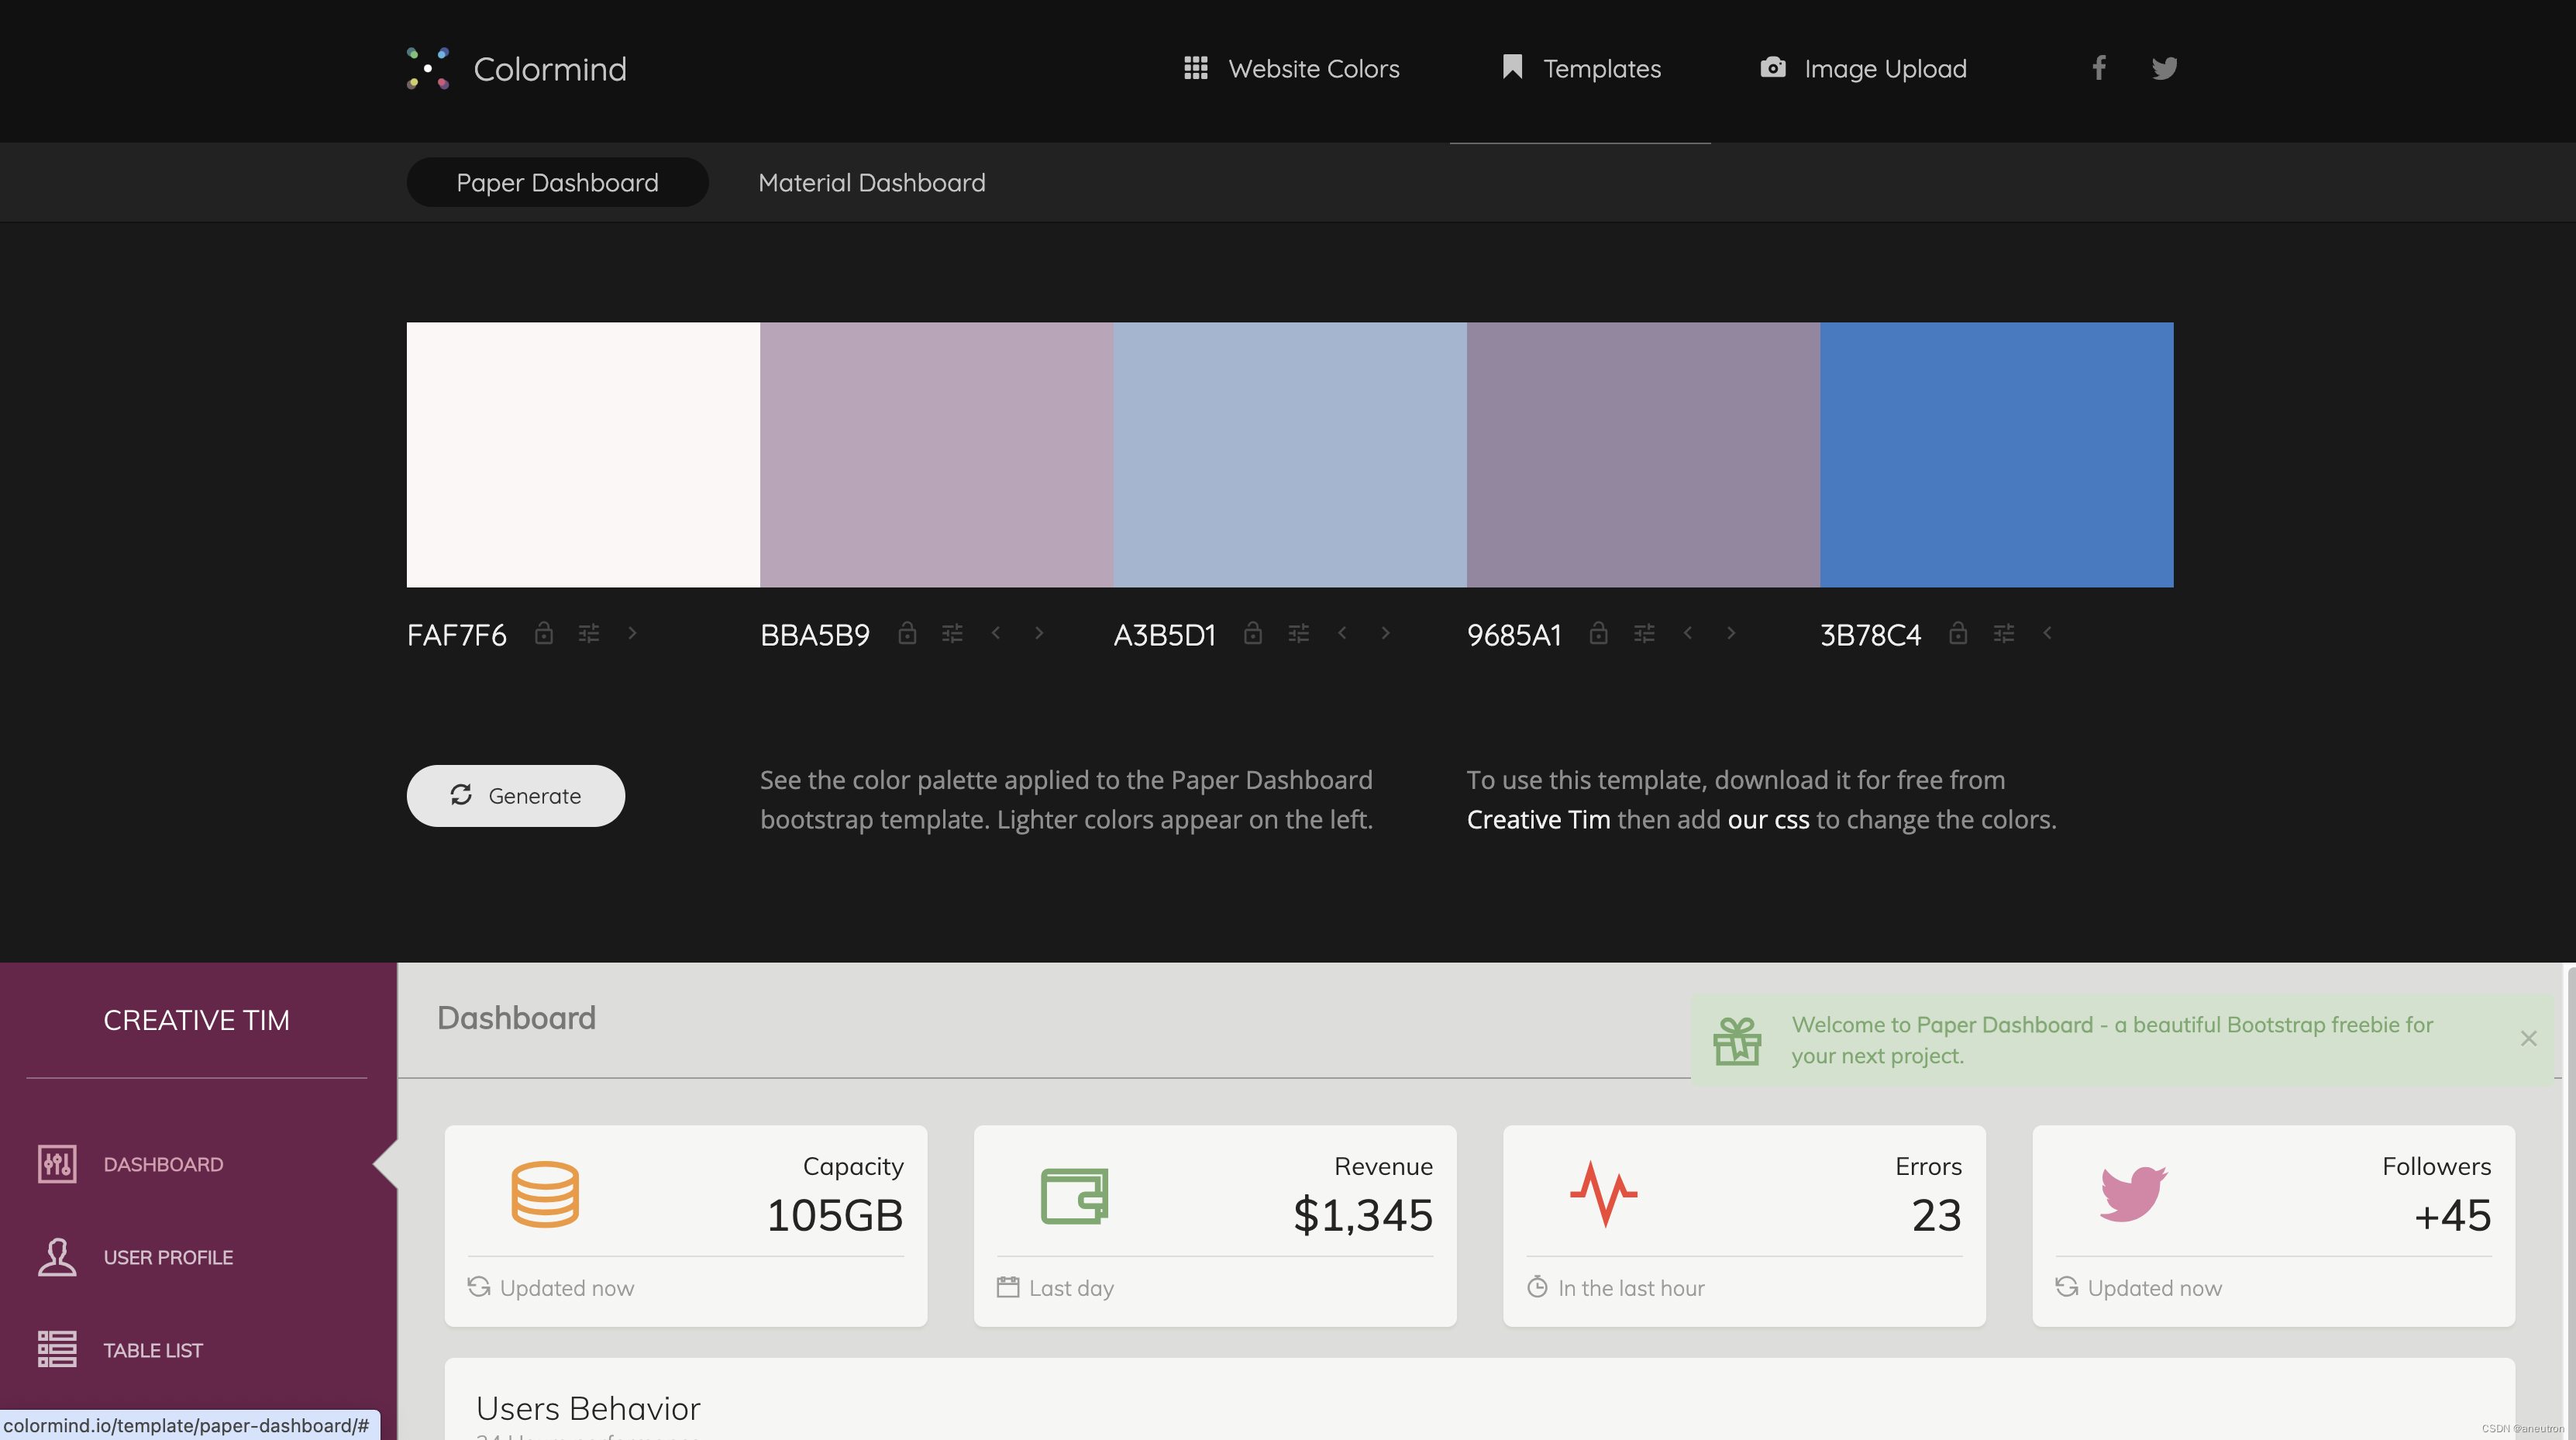The height and width of the screenshot is (1440, 2576).
Task: Click the User Profile person icon
Action: 57,1257
